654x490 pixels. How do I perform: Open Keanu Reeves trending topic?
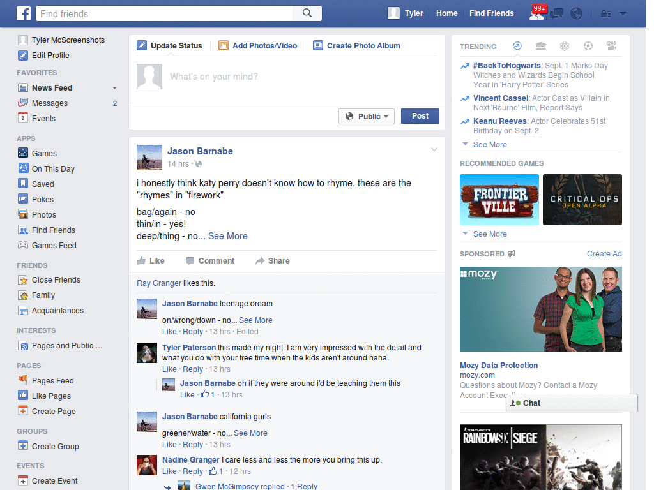[x=499, y=121]
